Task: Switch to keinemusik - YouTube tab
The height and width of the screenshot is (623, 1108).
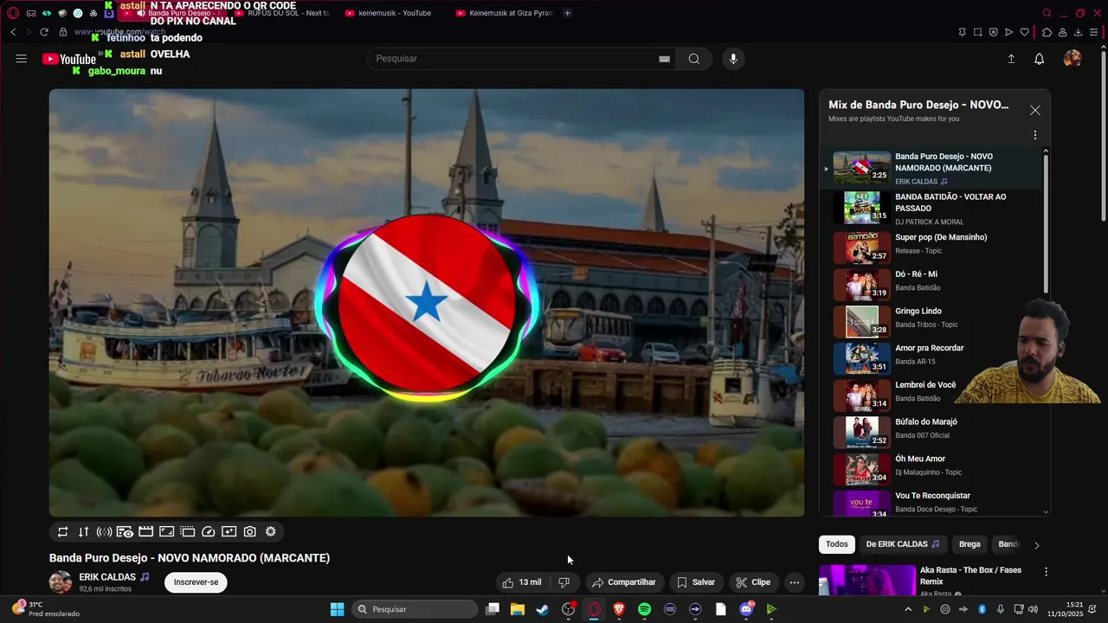Action: tap(395, 13)
